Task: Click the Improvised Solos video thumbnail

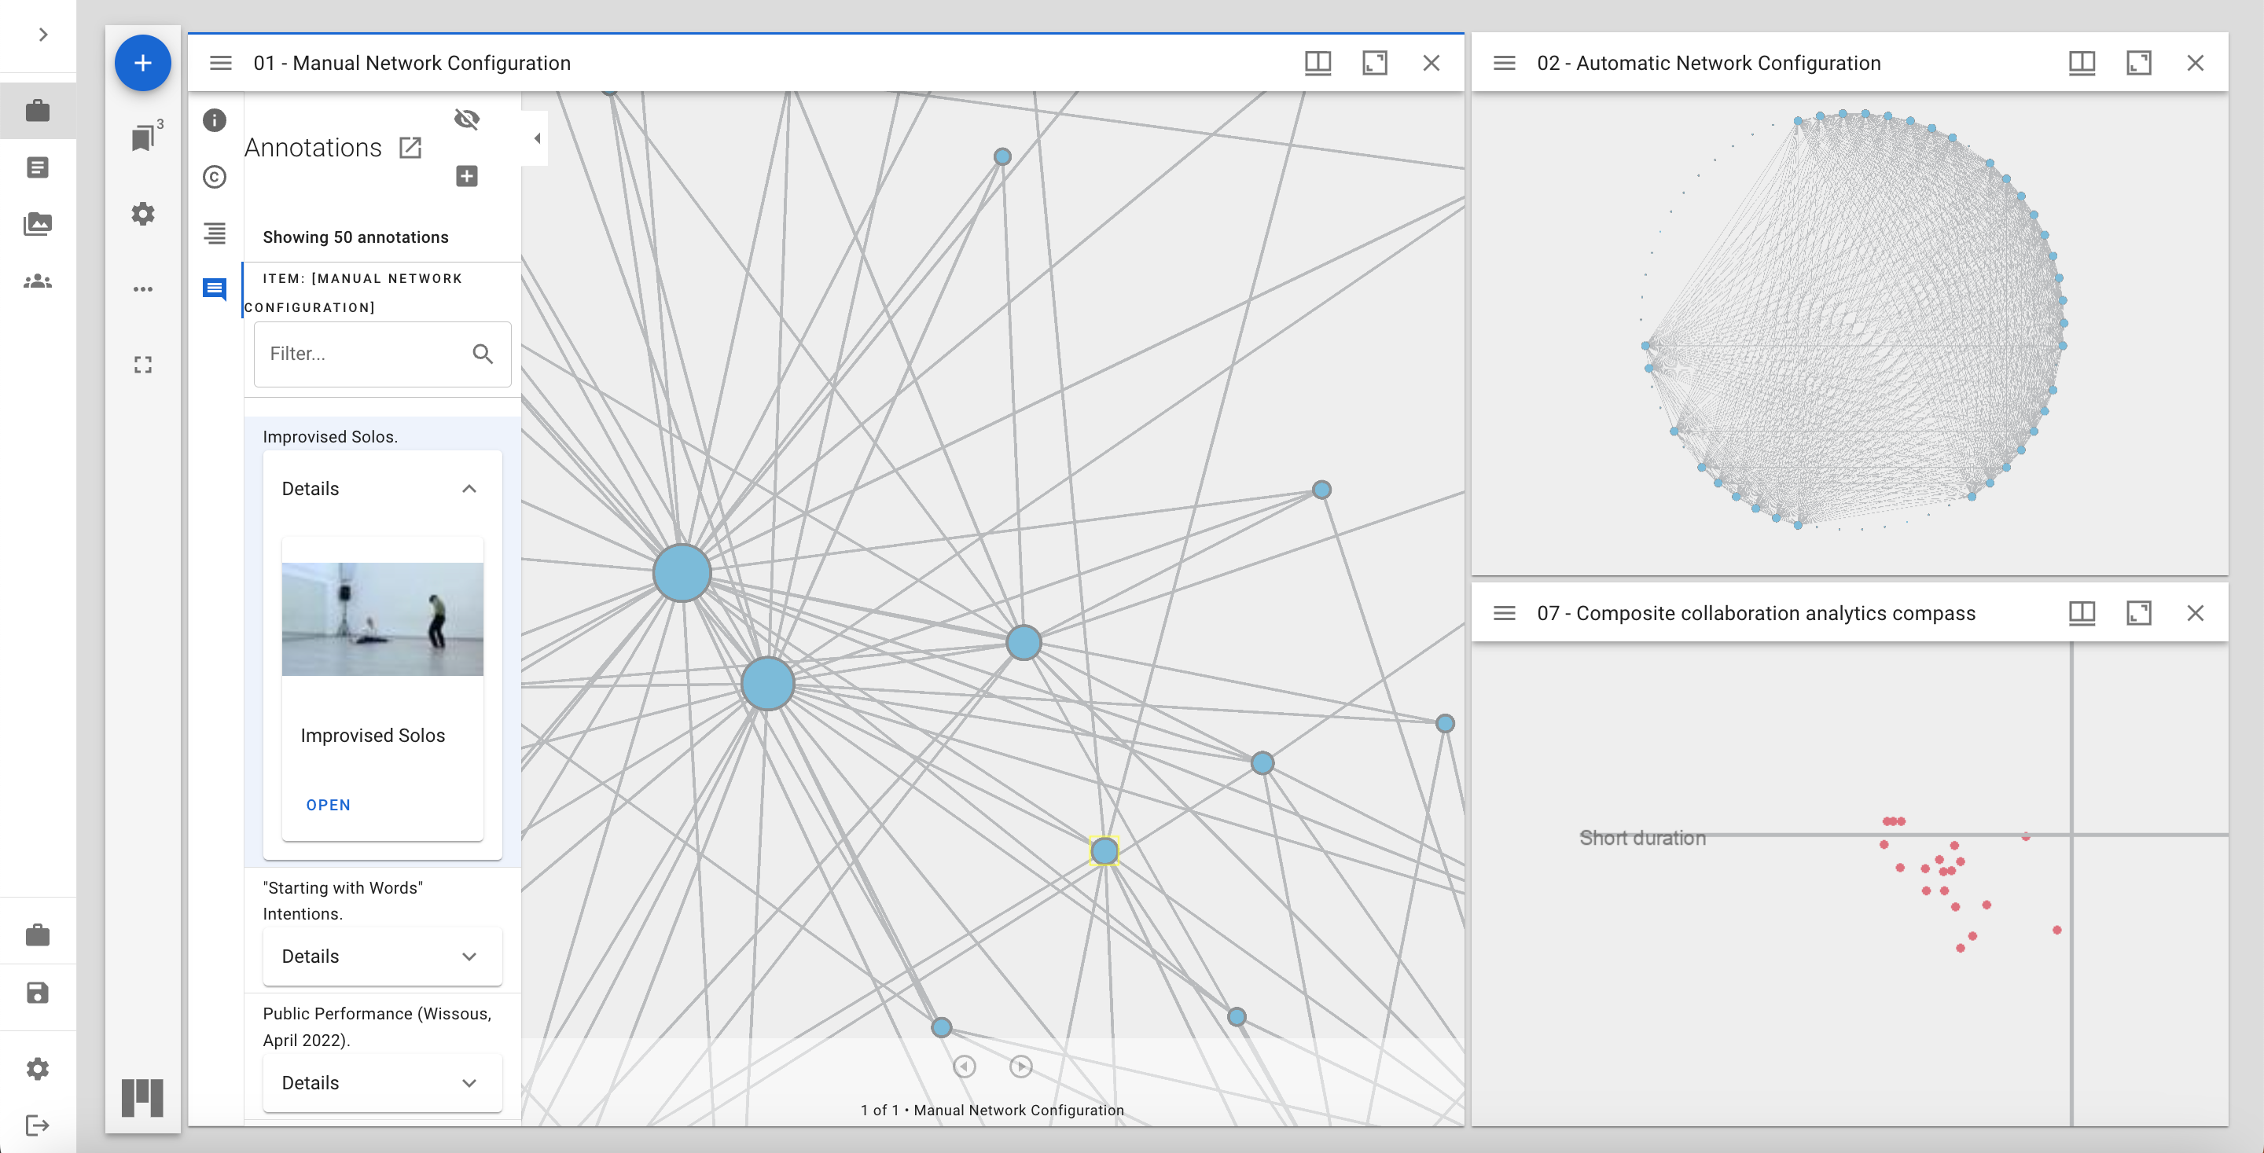Action: (x=382, y=619)
